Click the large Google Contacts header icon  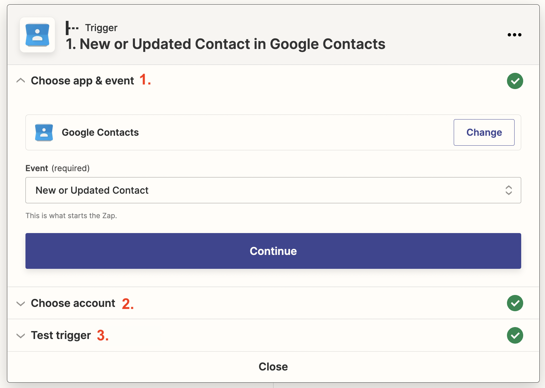click(x=37, y=35)
